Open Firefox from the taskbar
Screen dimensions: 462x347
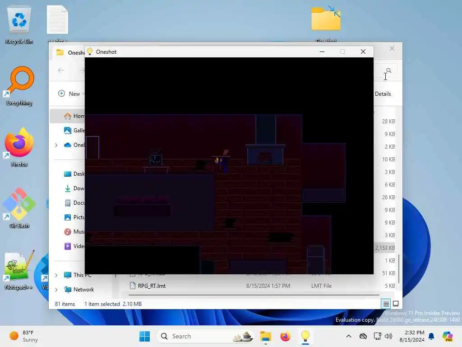285,336
